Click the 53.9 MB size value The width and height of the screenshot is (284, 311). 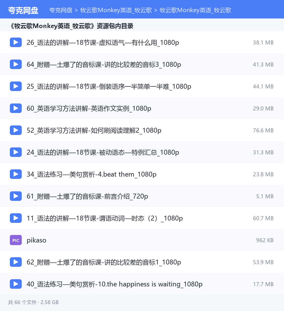click(x=263, y=262)
